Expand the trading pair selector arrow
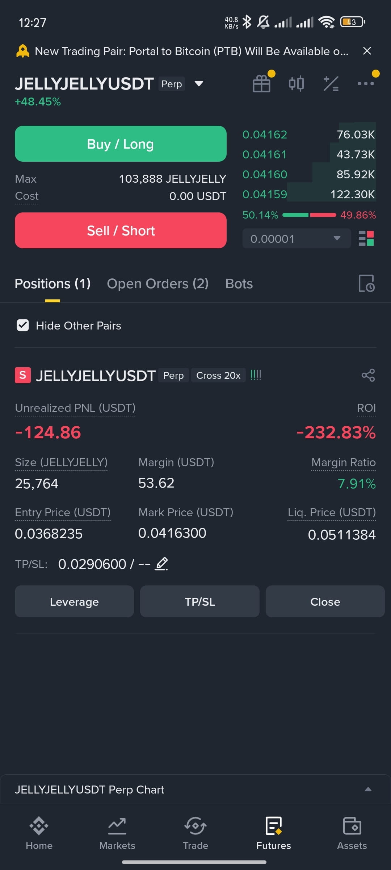This screenshot has height=870, width=391. click(199, 84)
